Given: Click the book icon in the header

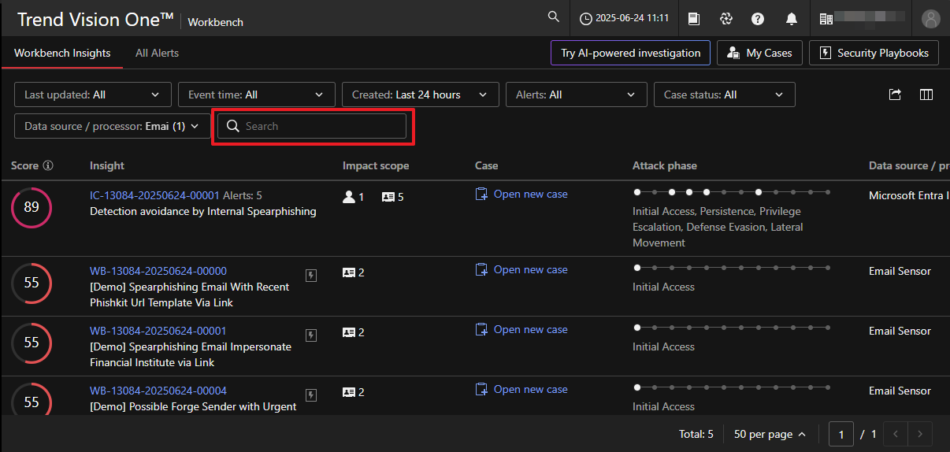Looking at the screenshot, I should (x=694, y=19).
